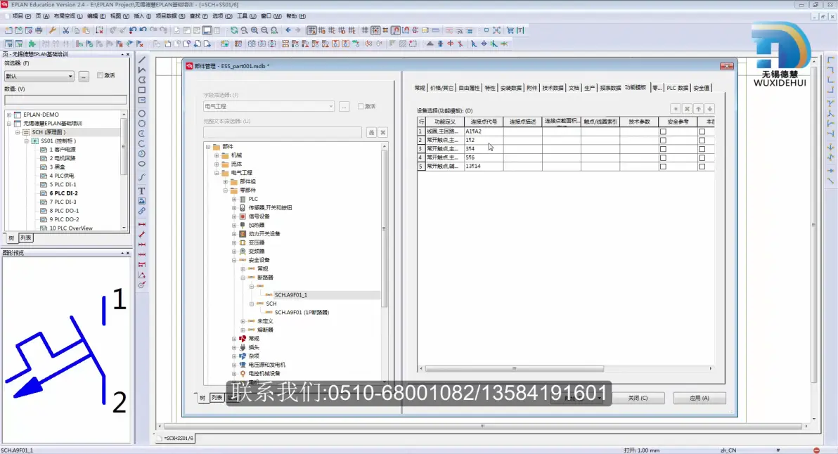Click the new row star icon above table

click(x=676, y=109)
